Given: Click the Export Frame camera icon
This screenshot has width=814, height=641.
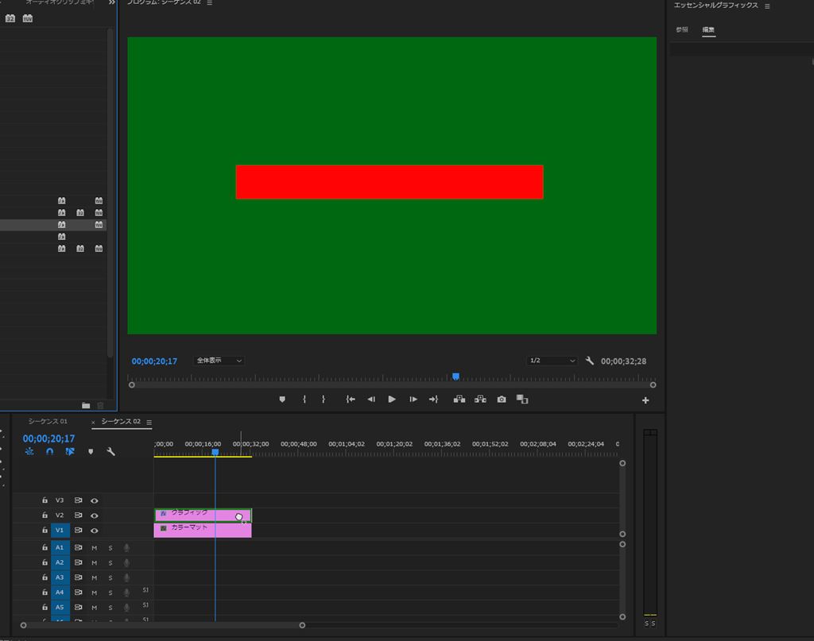Looking at the screenshot, I should point(502,400).
